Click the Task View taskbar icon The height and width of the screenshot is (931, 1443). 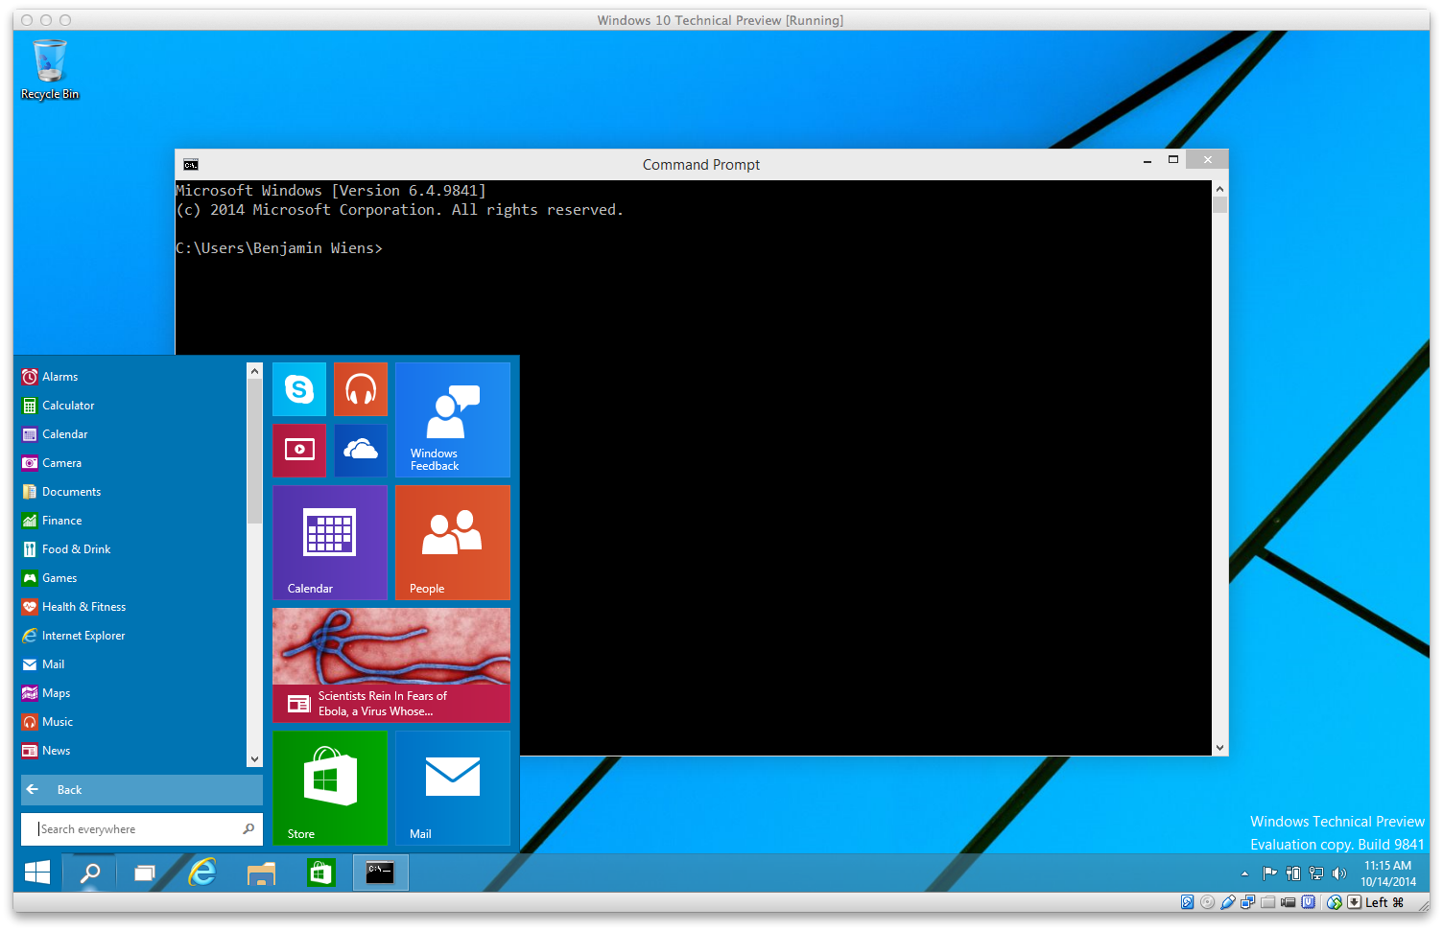click(x=145, y=873)
